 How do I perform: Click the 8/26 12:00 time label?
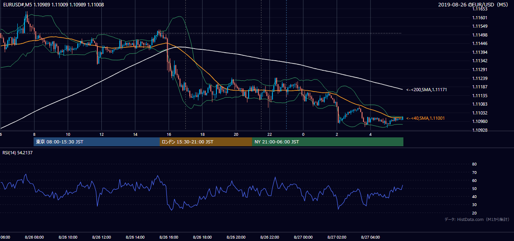tap(101, 237)
